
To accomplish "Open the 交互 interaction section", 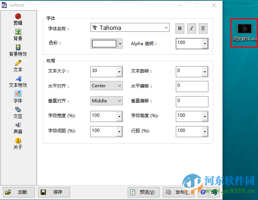I will click(18, 113).
